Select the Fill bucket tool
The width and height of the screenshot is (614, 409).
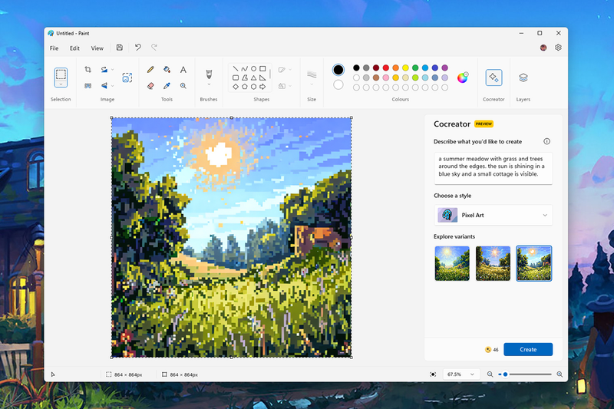[x=167, y=70]
